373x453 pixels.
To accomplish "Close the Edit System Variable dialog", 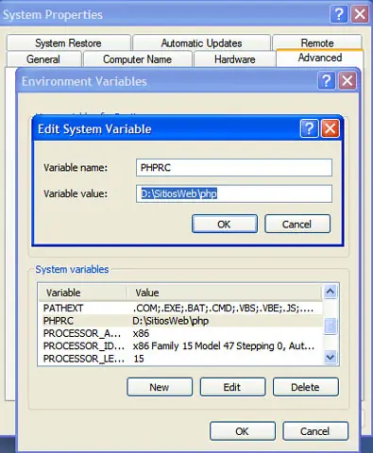I will [x=330, y=128].
